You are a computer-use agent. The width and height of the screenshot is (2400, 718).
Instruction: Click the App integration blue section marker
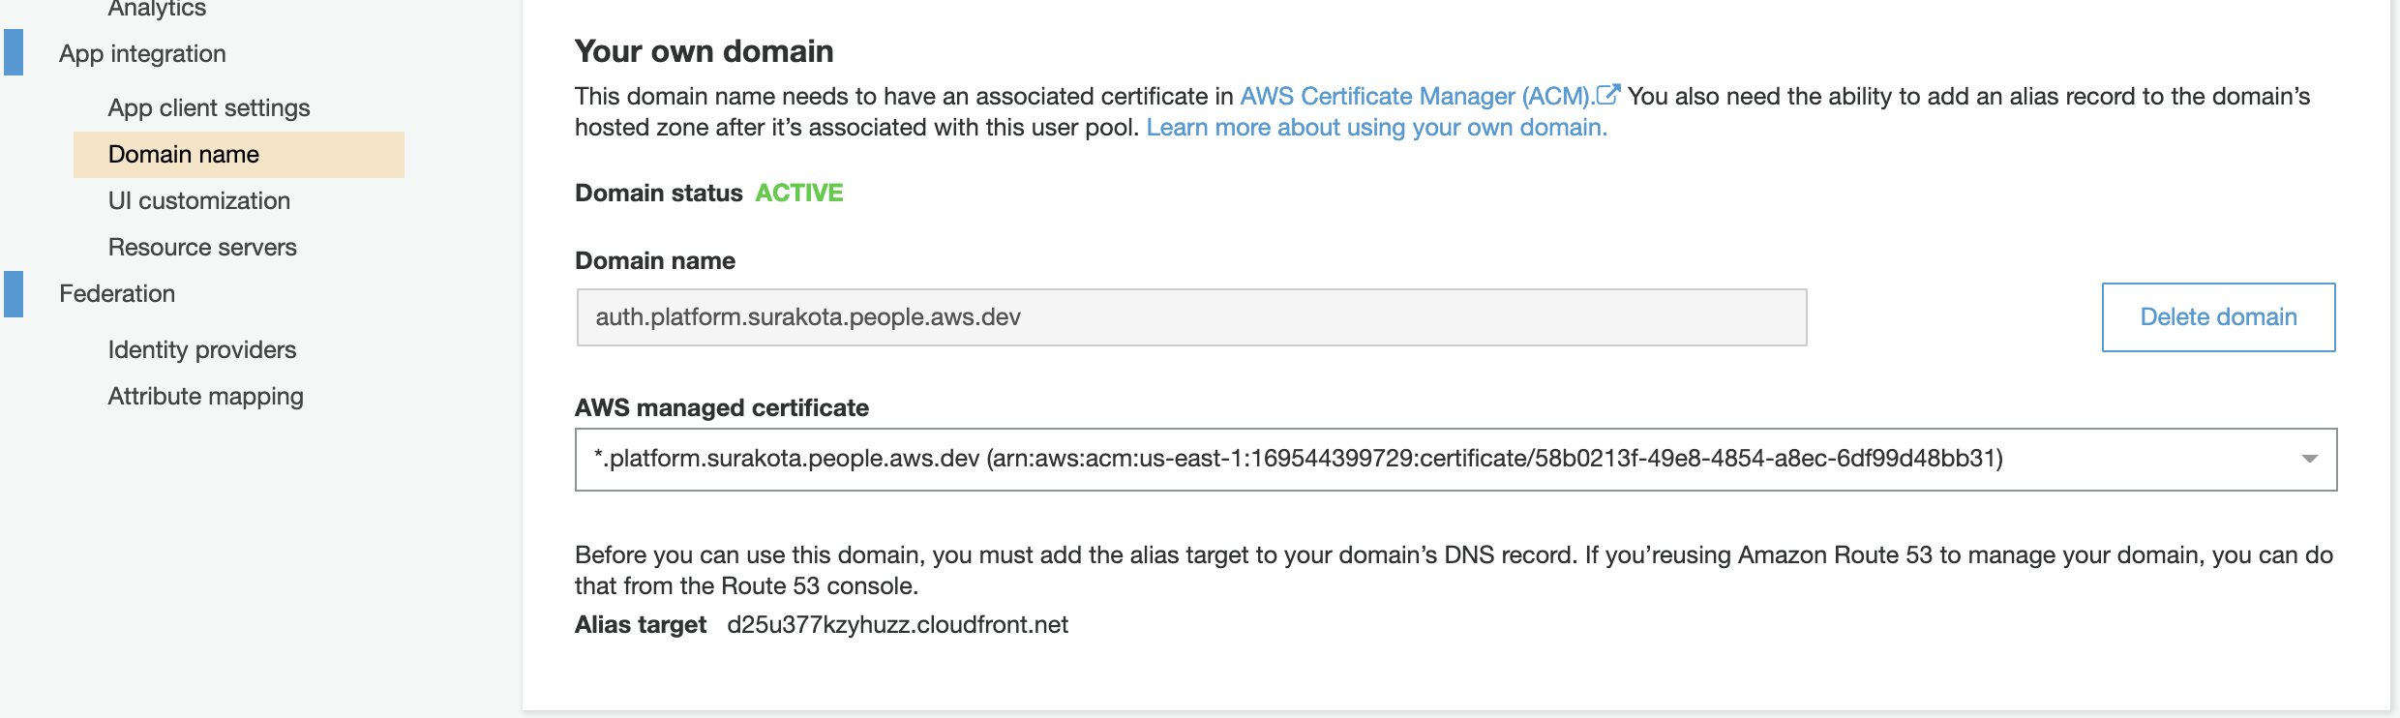point(14,53)
